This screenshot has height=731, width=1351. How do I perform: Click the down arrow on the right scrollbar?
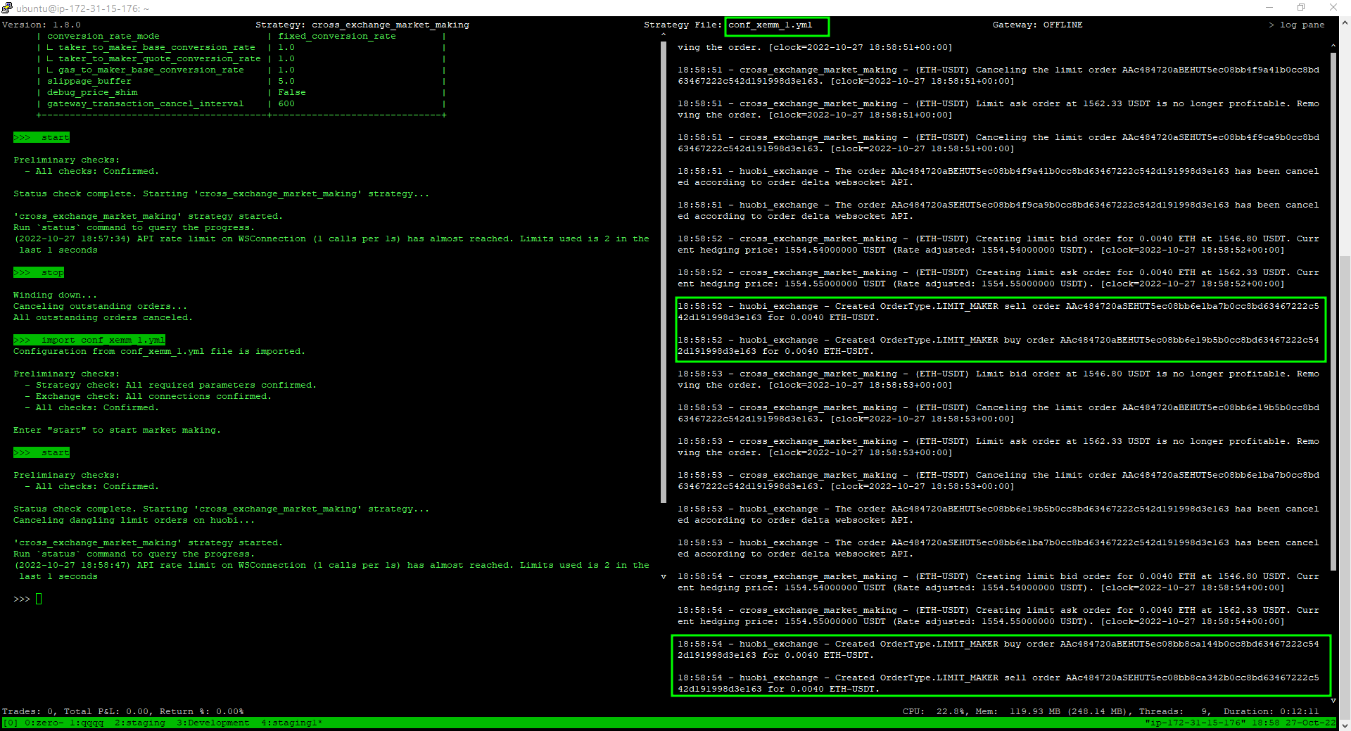tap(1333, 701)
